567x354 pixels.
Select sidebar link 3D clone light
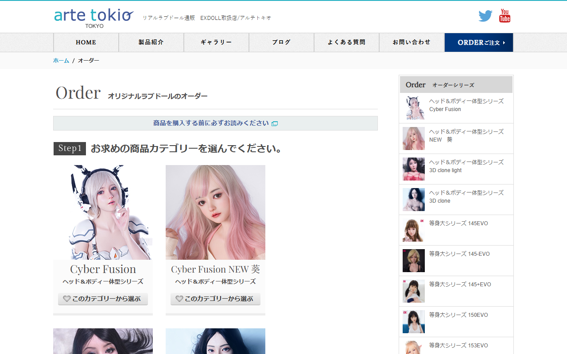pos(466,166)
